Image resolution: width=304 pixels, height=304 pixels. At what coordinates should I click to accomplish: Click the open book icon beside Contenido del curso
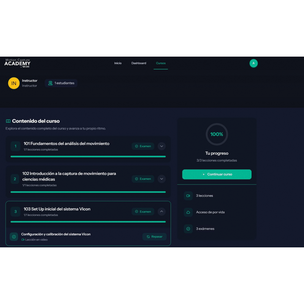pos(8,121)
